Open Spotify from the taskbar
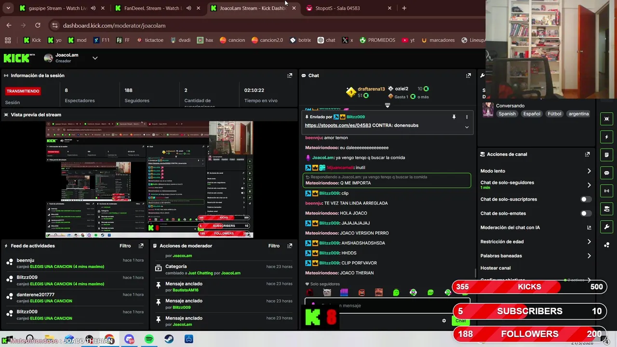 (x=149, y=339)
